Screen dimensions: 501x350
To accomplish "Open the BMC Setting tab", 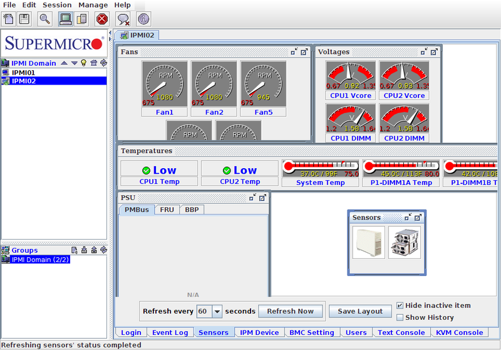I will pos(311,332).
